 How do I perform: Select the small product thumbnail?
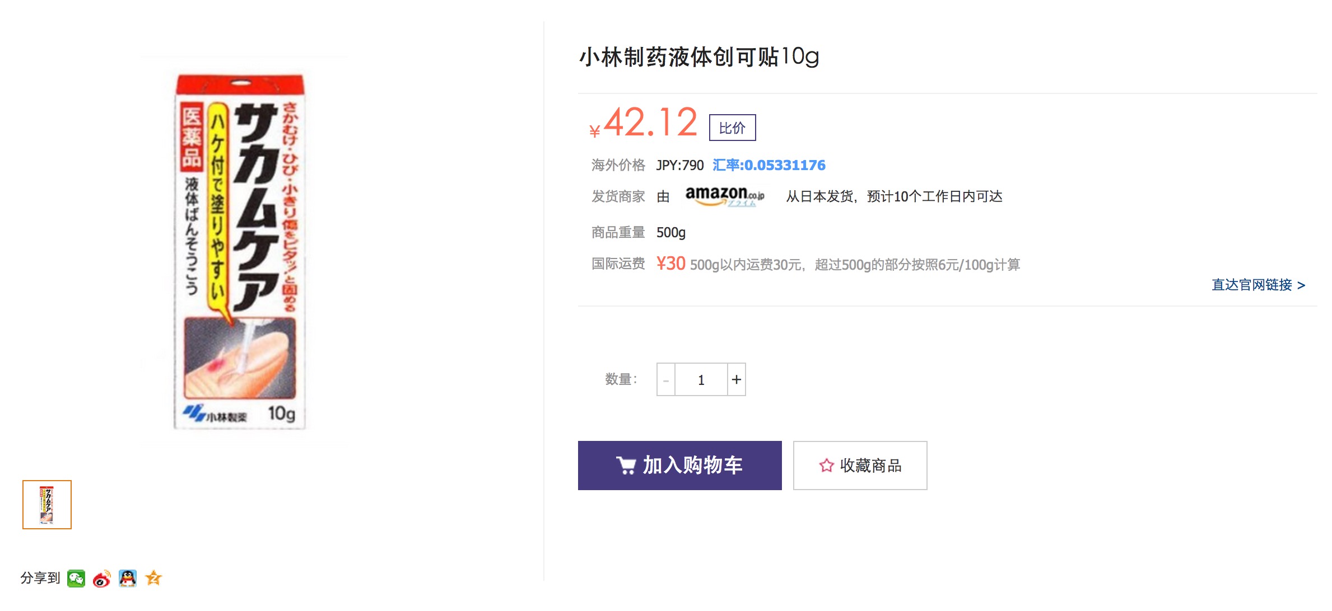point(47,505)
